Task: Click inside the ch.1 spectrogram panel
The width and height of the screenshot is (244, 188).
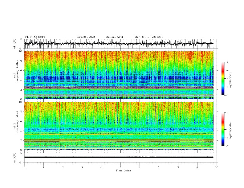Action: (x=119, y=75)
